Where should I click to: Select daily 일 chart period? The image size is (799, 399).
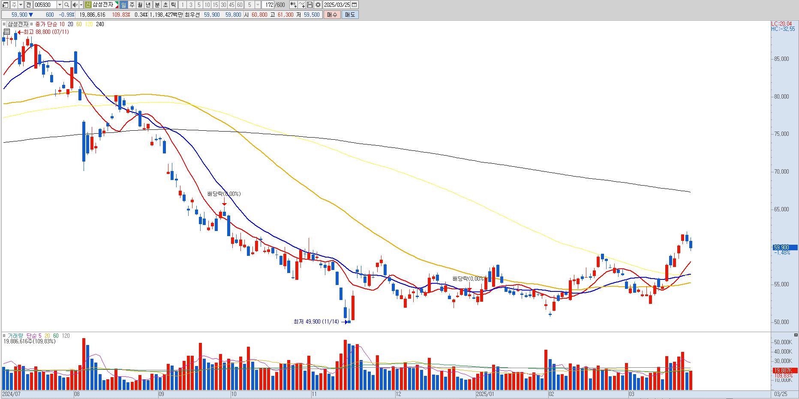coord(123,5)
